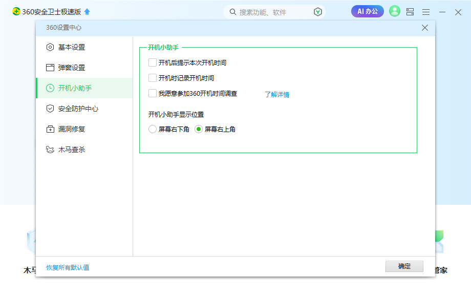The height and width of the screenshot is (297, 471).
Task: Go to 安全防护中心 settings
Action: [x=78, y=109]
